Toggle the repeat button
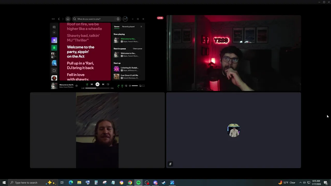The height and width of the screenshot is (186, 331). point(108,84)
